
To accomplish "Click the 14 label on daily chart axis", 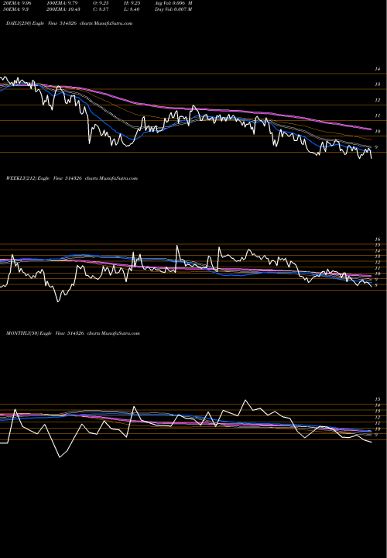I will (x=378, y=69).
